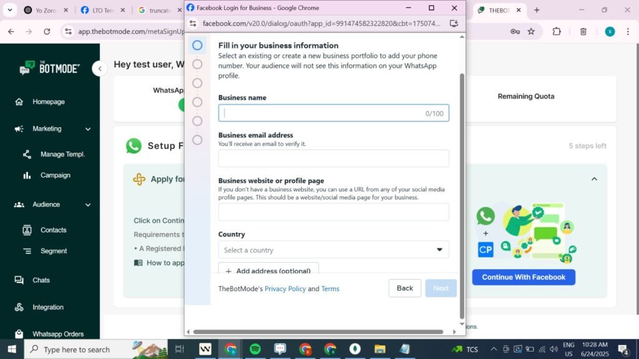Click the password key icon
This screenshot has height=359, width=639.
tap(515, 31)
